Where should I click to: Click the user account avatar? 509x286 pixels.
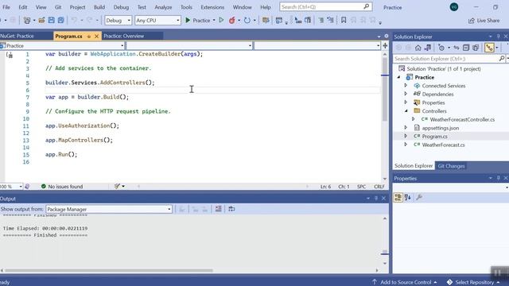pos(454,7)
